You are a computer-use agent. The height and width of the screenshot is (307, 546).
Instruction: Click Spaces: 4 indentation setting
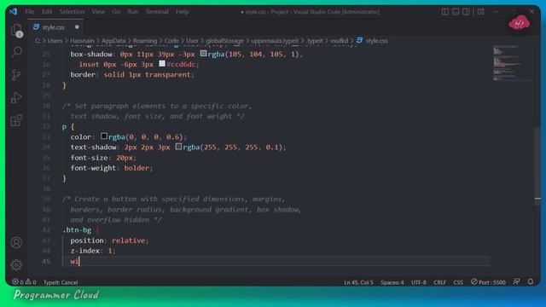392,282
